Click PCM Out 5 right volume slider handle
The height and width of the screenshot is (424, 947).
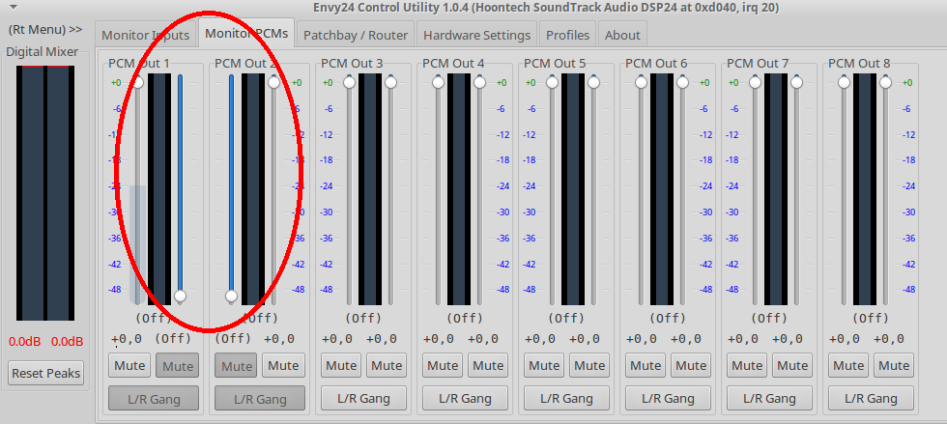tap(593, 82)
